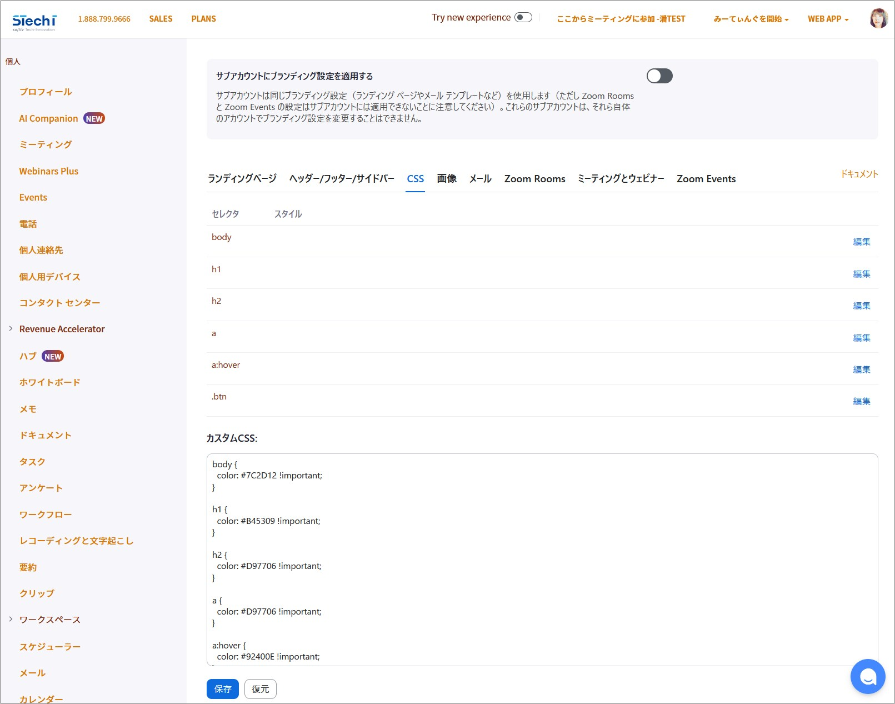Open the WEB APP dropdown
The image size is (895, 704).
tap(828, 19)
